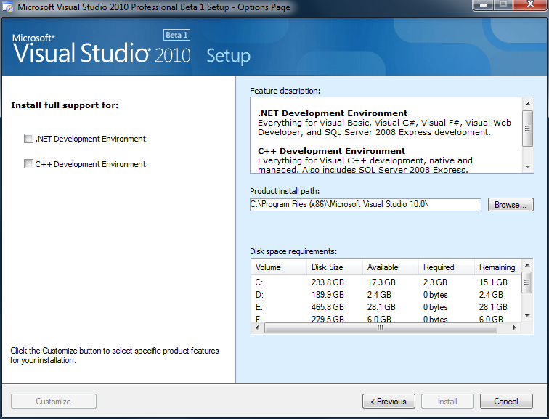Viewport: 549px width, 419px height.
Task: Select the D: volume row
Action: 386,295
